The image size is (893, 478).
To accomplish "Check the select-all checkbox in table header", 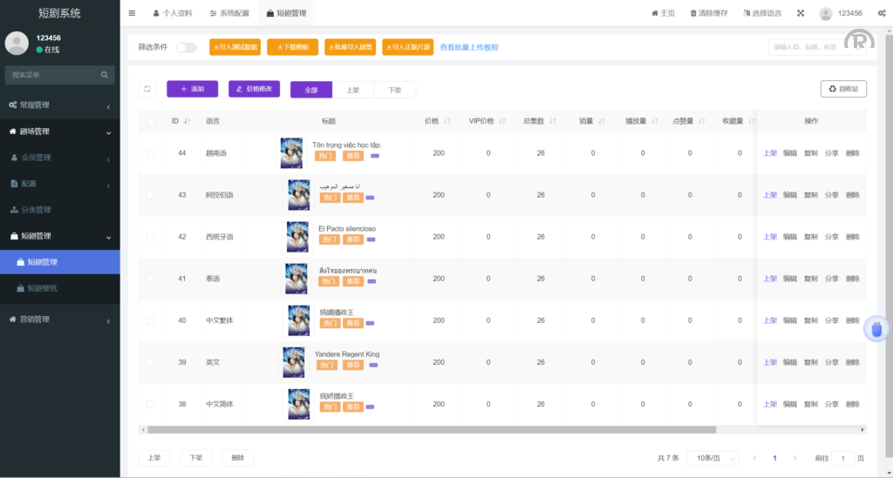I will [152, 121].
